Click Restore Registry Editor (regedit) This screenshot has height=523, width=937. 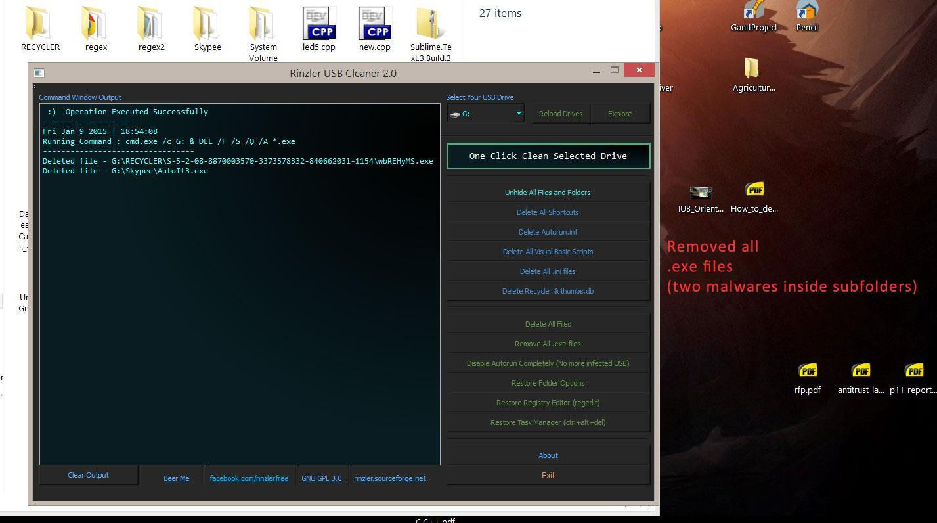click(548, 403)
